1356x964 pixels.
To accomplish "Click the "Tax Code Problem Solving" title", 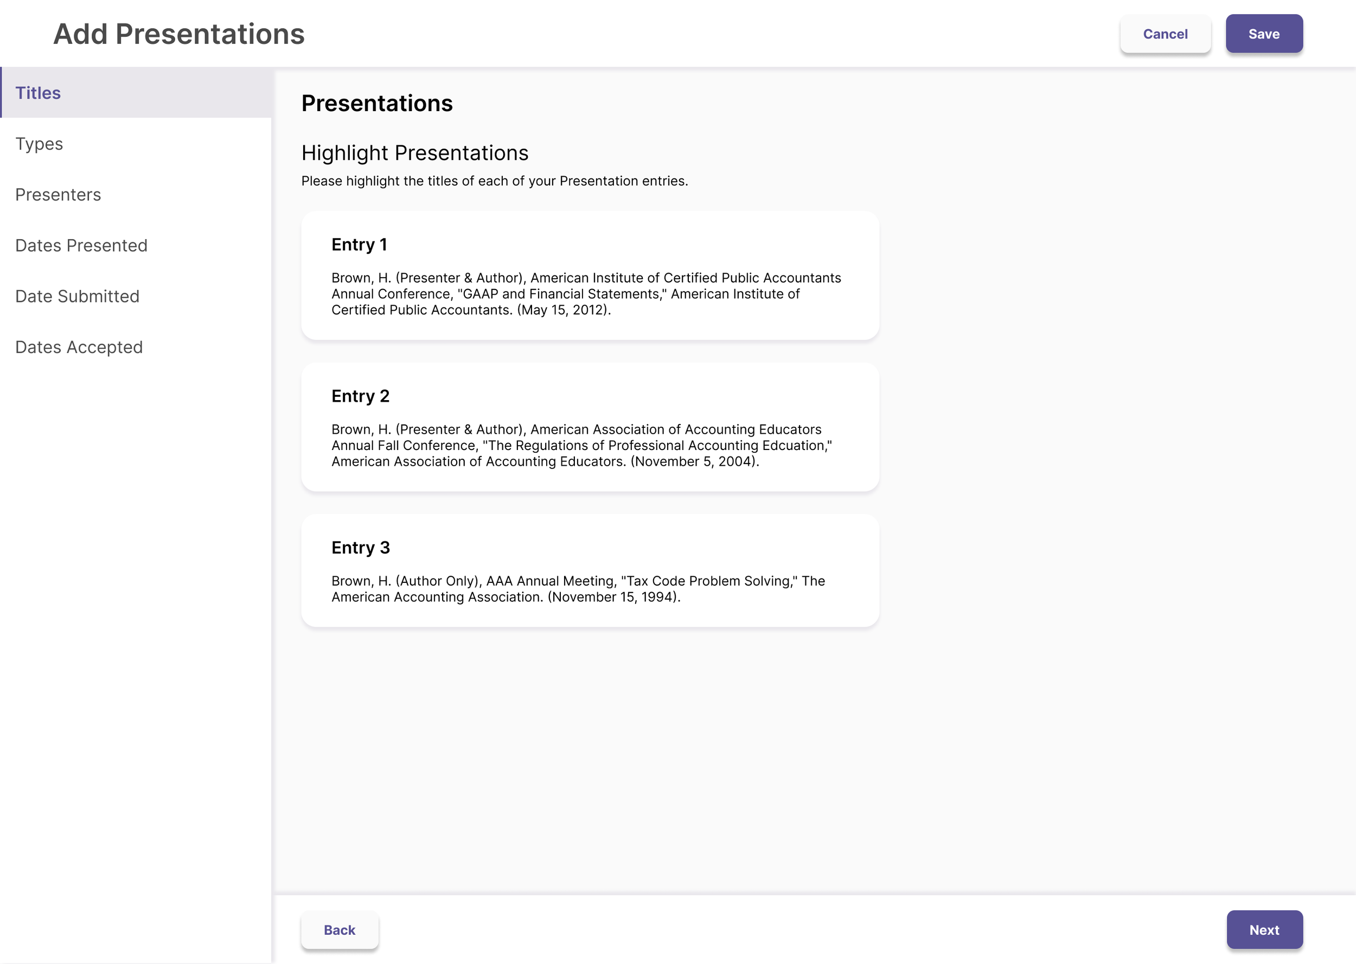I will (x=709, y=581).
